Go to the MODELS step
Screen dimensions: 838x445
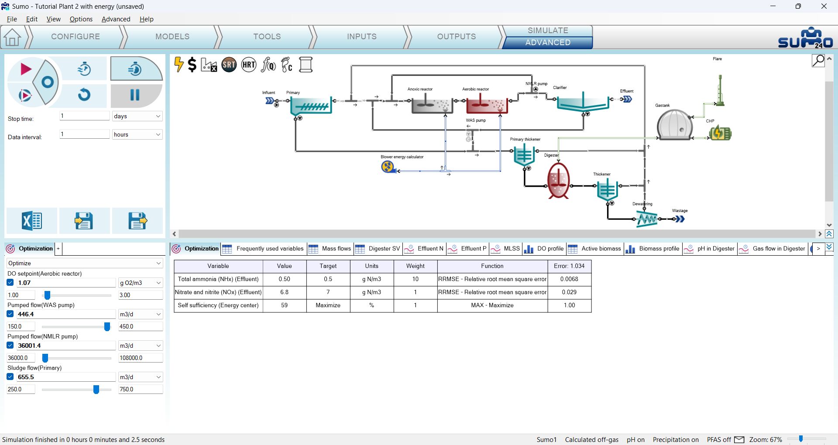[172, 37]
